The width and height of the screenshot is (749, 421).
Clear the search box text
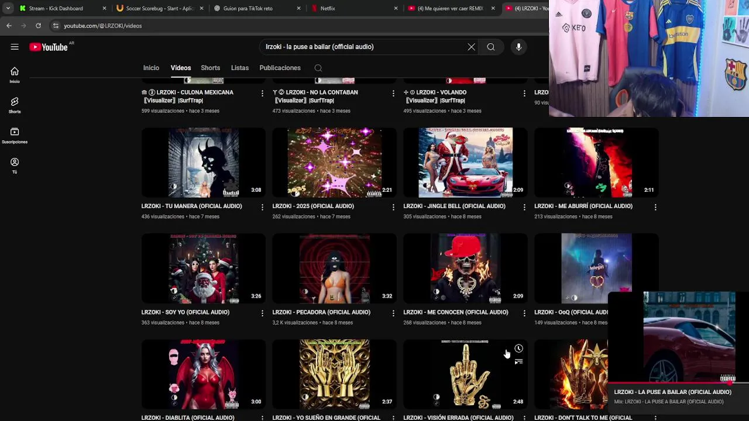(x=471, y=47)
